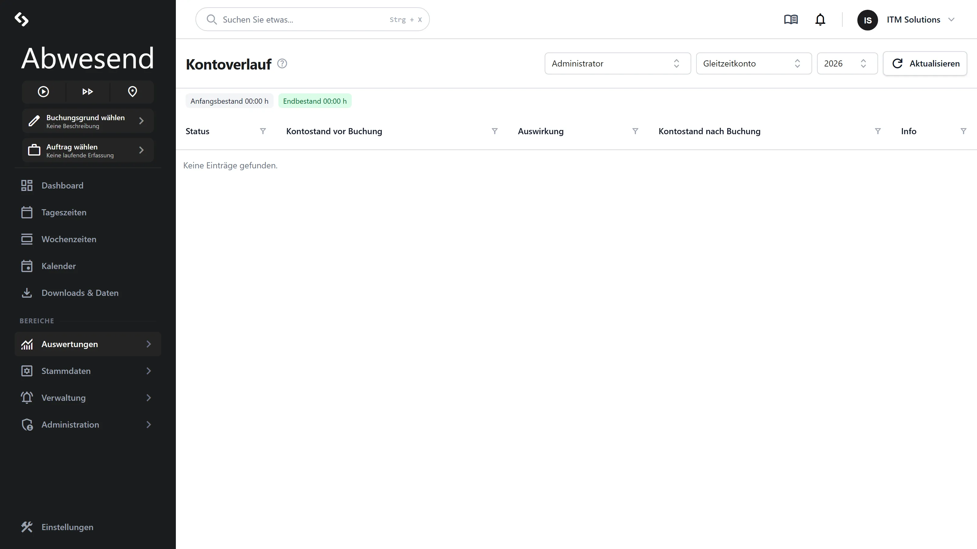977x549 pixels.
Task: Open the 2026 year dropdown
Action: (847, 64)
